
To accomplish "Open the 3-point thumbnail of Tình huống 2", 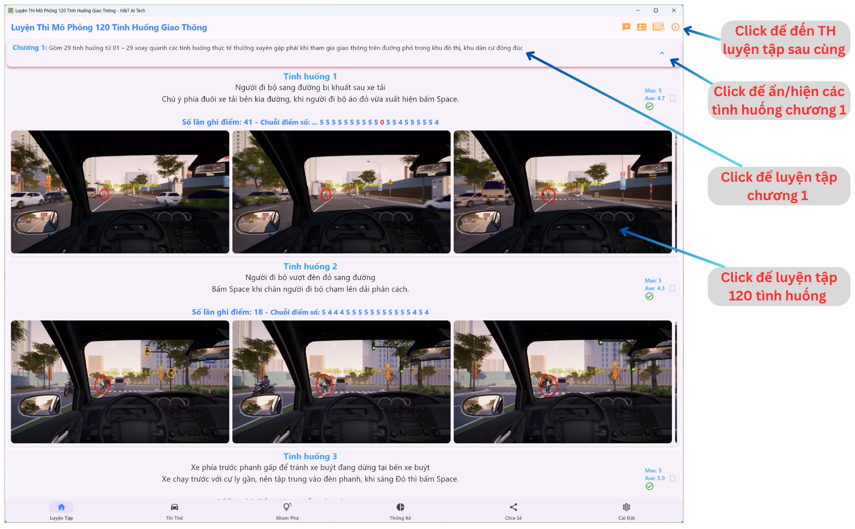I will pyautogui.click(x=563, y=382).
